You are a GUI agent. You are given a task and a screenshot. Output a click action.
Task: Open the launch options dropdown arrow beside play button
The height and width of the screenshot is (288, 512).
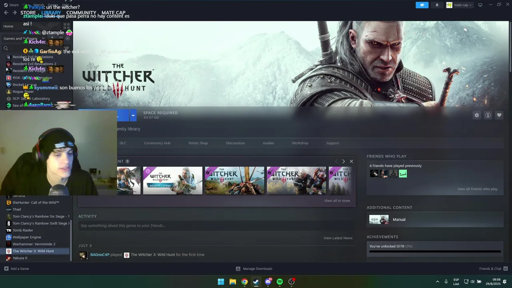point(133,116)
